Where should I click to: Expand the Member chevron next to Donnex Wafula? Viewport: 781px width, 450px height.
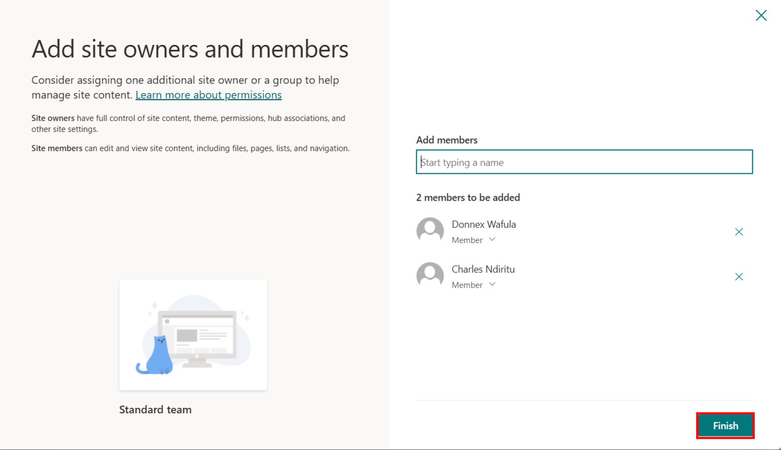(492, 240)
